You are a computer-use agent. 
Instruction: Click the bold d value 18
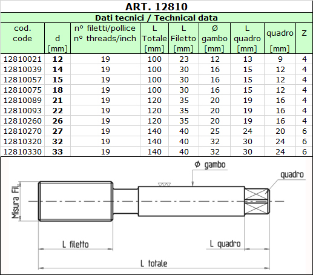click(x=58, y=90)
